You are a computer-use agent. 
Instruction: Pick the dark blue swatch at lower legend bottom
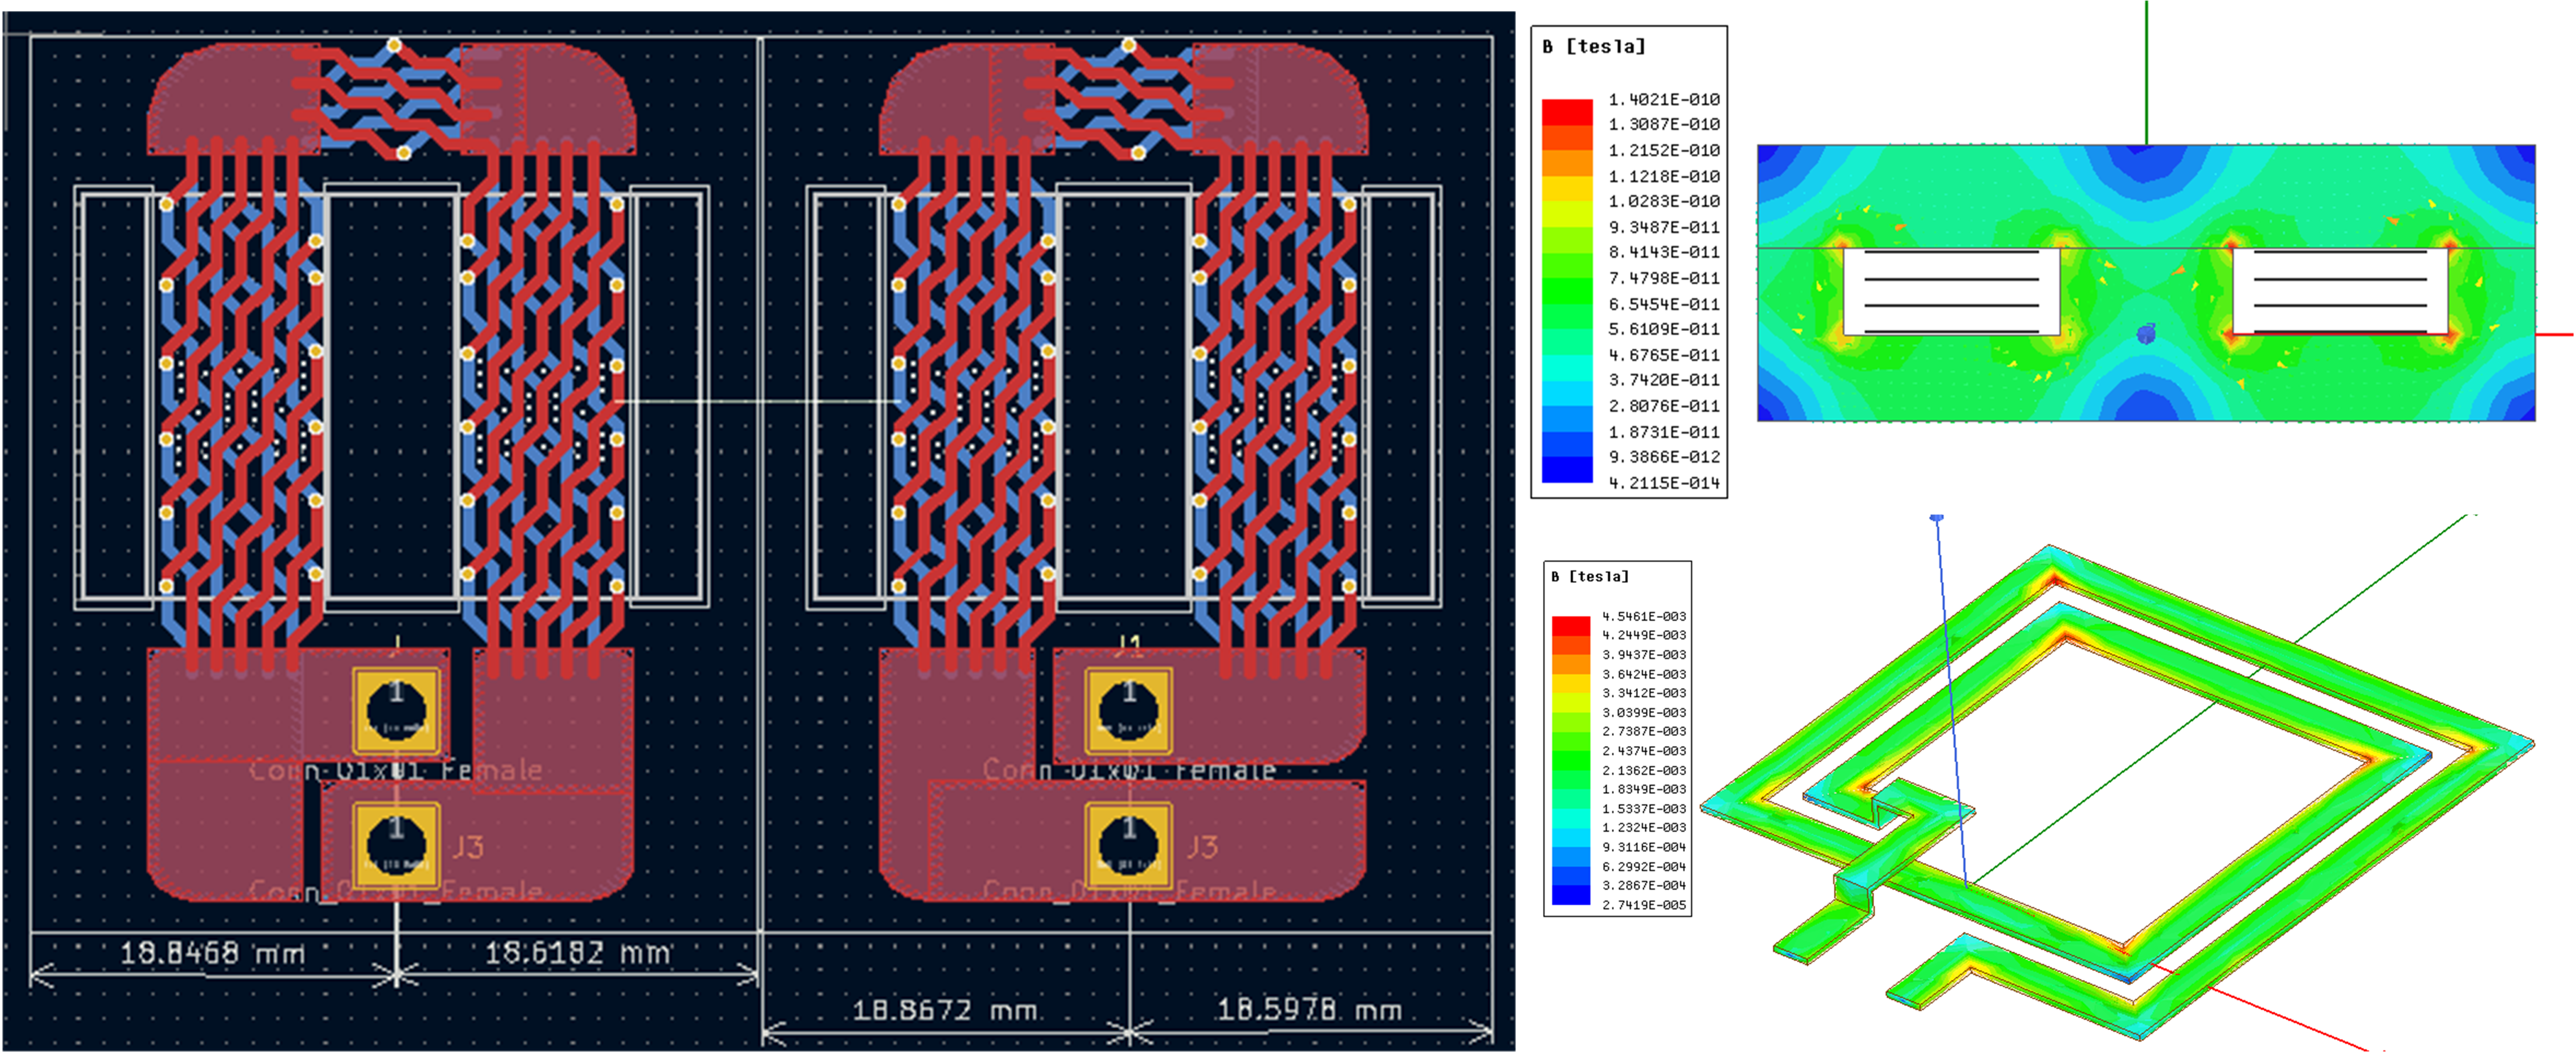tap(1571, 895)
